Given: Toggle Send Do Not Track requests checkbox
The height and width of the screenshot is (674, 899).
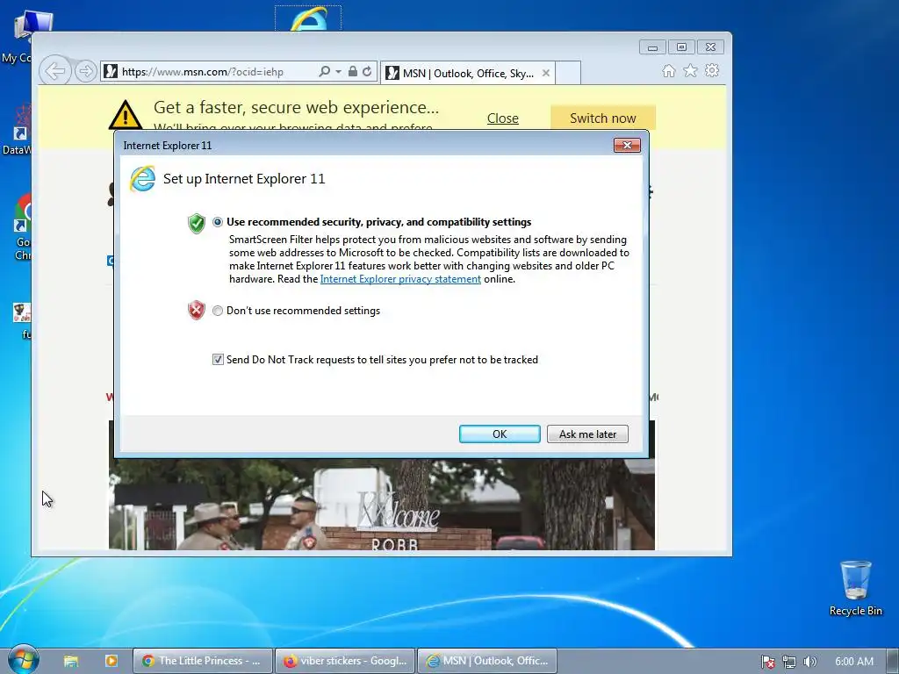Looking at the screenshot, I should point(218,359).
